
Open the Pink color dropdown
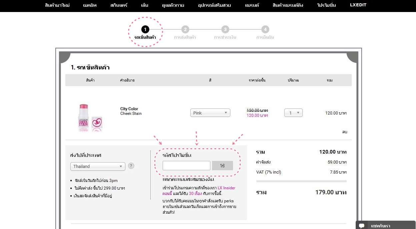[210, 113]
